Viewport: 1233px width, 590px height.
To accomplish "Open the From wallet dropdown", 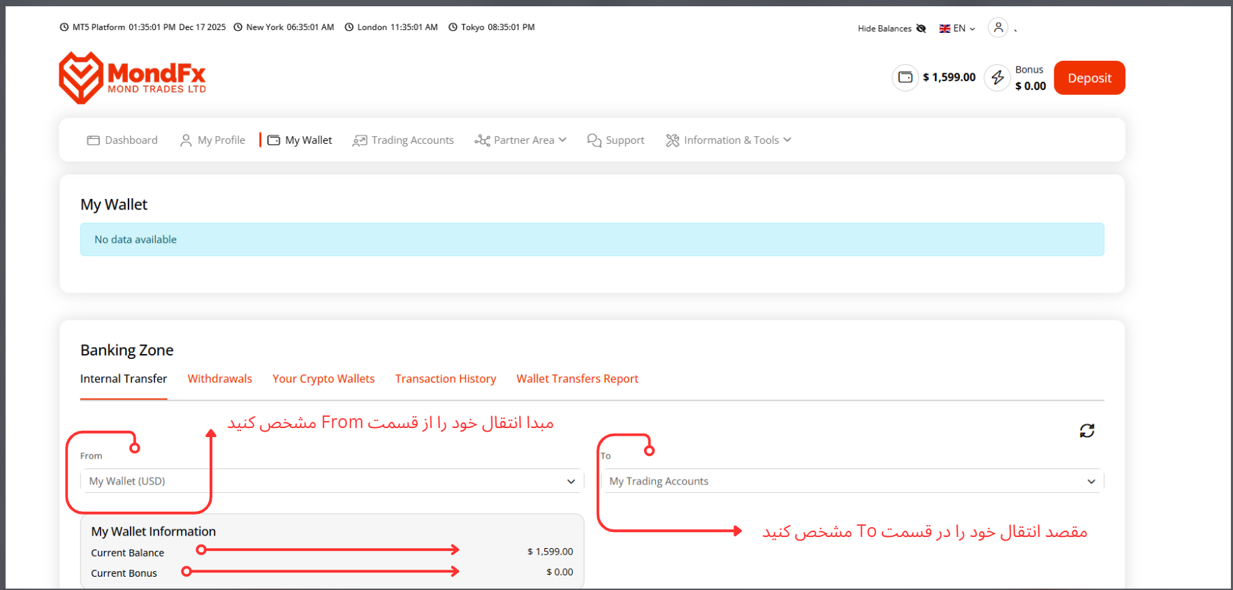I will [332, 481].
